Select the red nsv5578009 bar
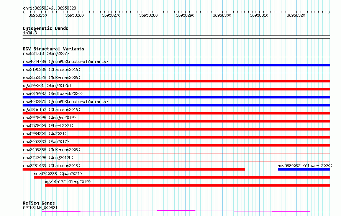Image resolution: width=341 pixels, height=216 pixels. [x=176, y=129]
